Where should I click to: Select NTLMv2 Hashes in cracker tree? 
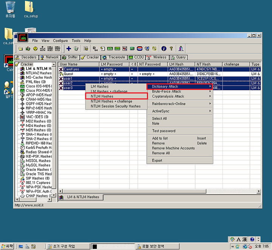[x=39, y=73]
